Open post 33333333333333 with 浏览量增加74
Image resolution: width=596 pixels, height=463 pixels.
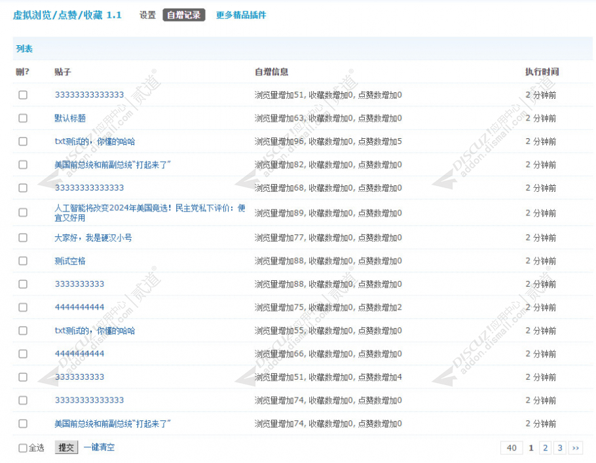(x=89, y=400)
